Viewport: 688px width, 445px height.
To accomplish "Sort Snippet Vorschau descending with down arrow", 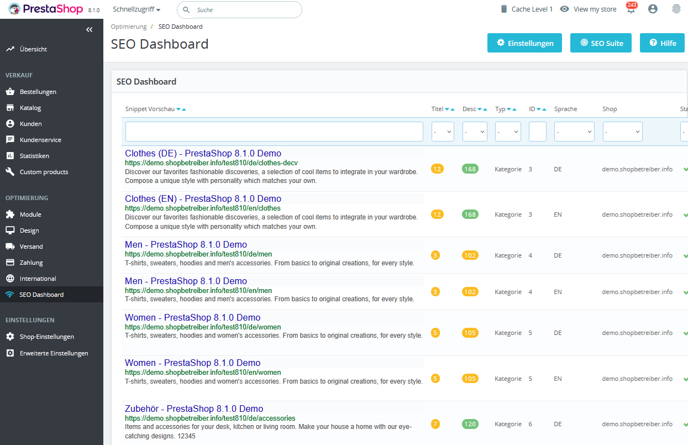I will tap(178, 109).
